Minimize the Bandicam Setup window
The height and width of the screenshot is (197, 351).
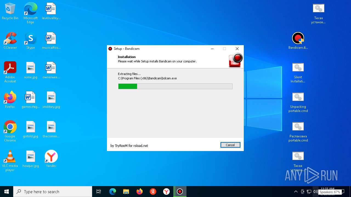(x=212, y=49)
